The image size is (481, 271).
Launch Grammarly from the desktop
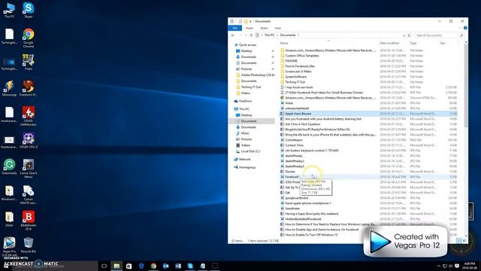pos(9,166)
